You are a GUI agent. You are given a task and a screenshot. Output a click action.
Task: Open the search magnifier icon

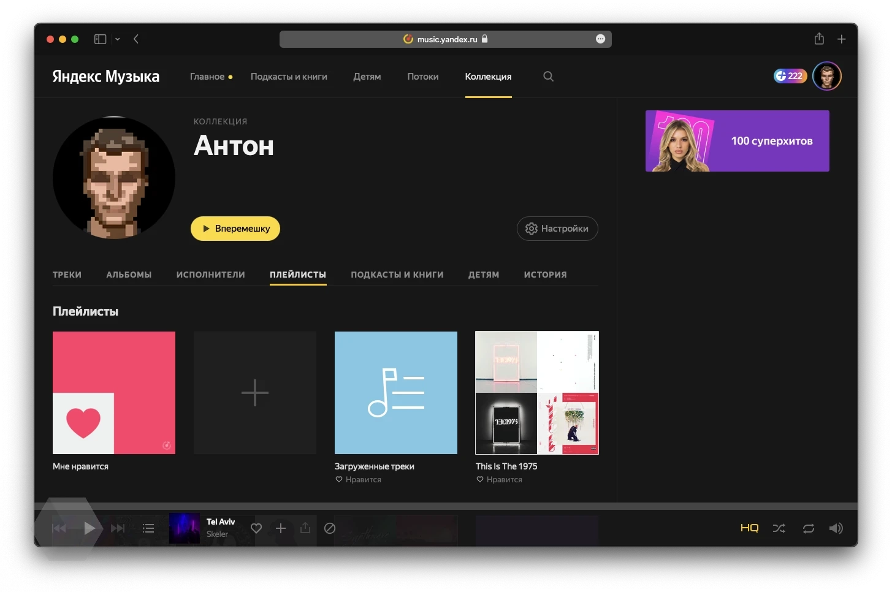549,77
